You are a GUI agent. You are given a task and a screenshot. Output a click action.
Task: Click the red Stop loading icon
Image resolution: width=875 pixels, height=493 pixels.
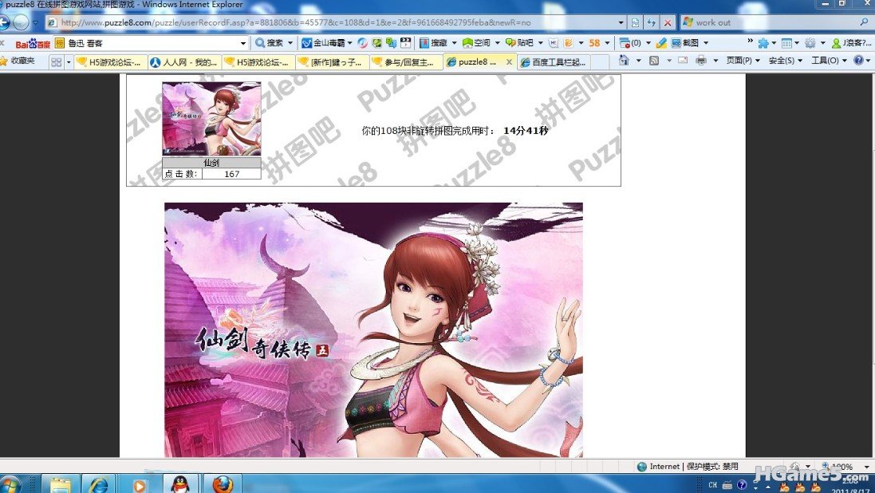coord(668,22)
